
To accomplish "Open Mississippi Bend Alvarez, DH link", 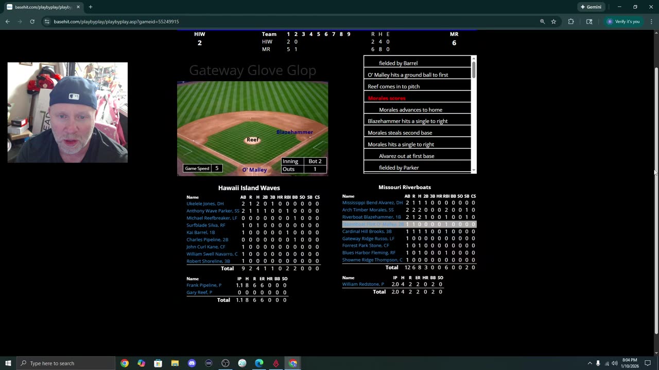I will [x=372, y=202].
